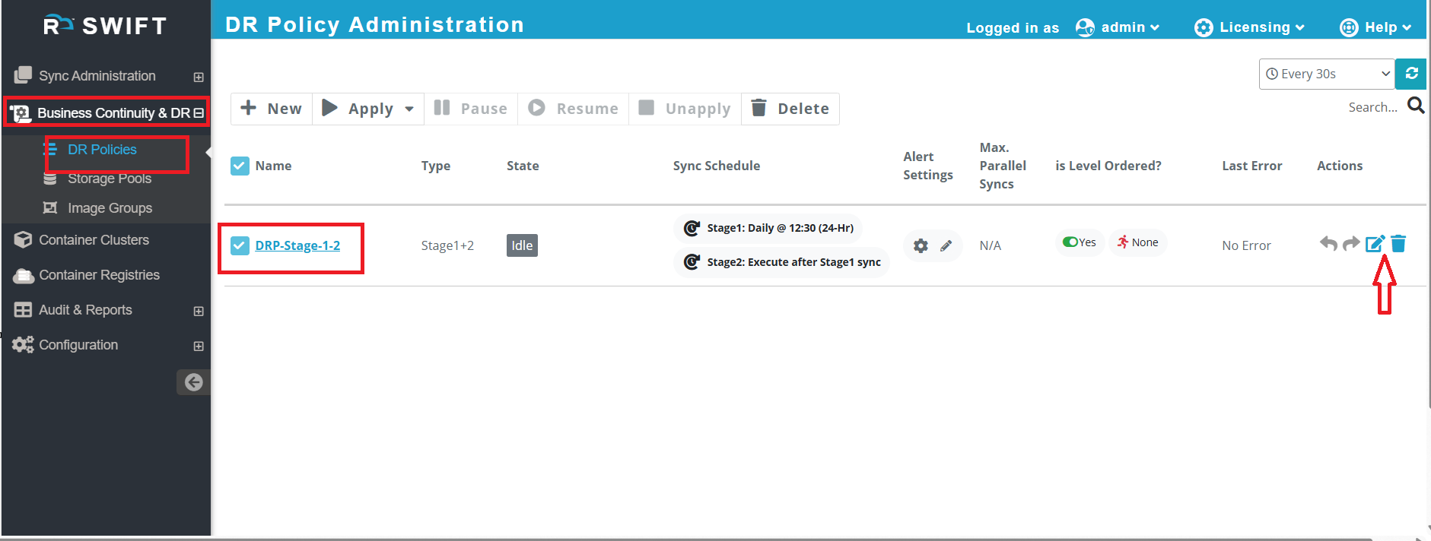Click None running-person badge

pyautogui.click(x=1137, y=242)
